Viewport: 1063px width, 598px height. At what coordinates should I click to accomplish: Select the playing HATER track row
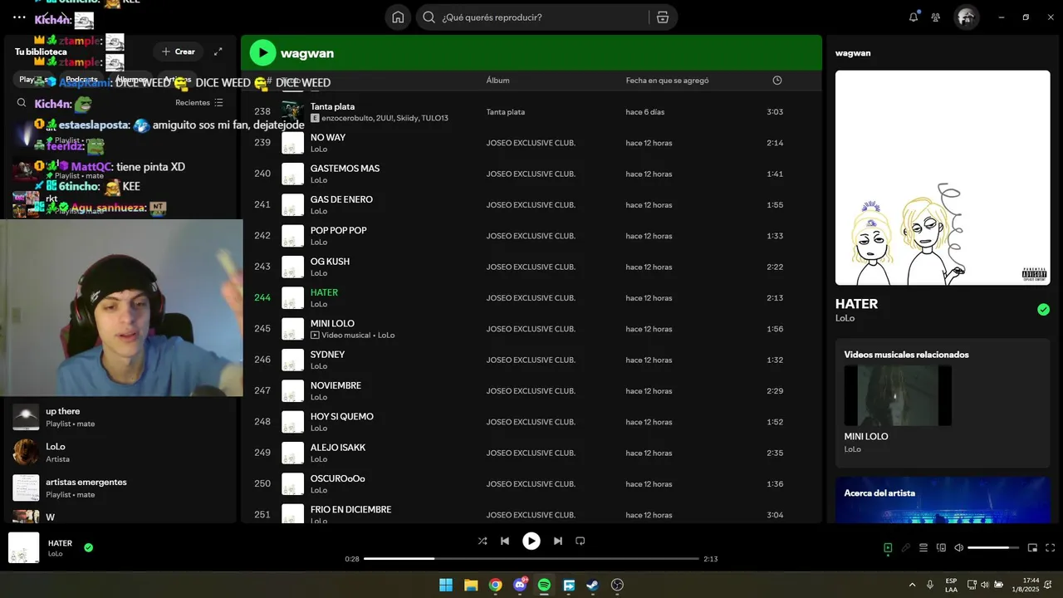point(531,298)
